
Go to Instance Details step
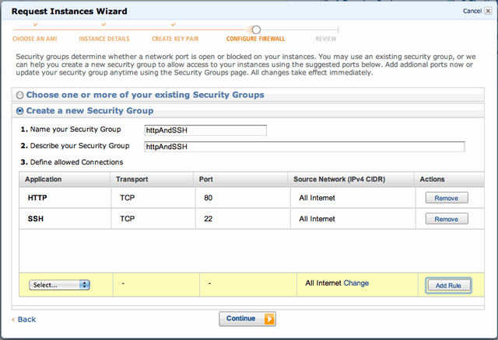tap(104, 39)
